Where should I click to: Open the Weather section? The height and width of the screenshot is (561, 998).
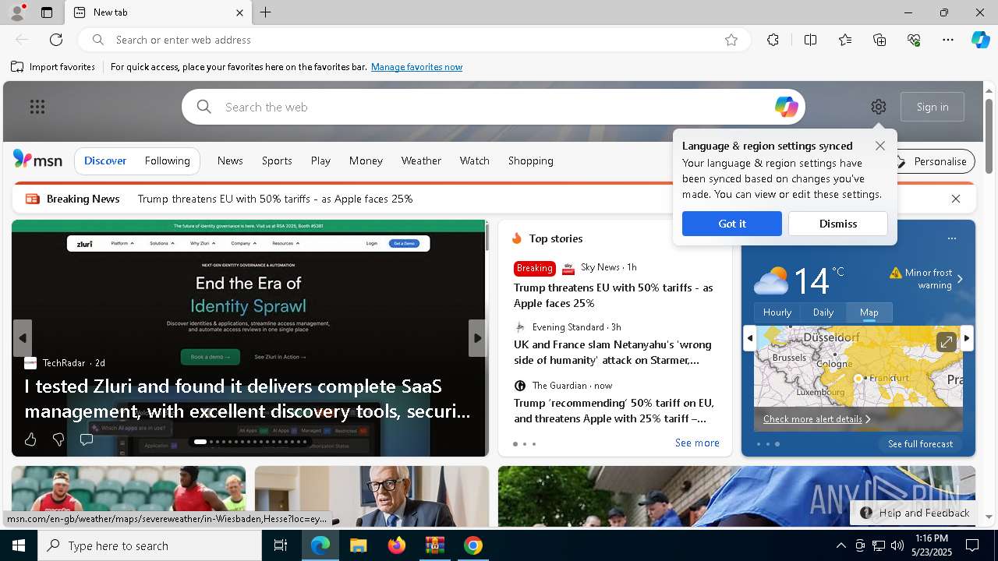(421, 161)
